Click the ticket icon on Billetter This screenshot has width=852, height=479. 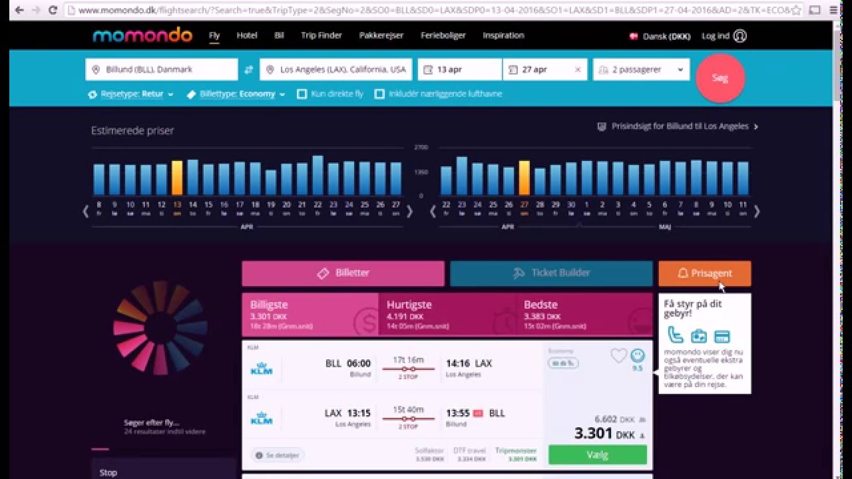(323, 273)
